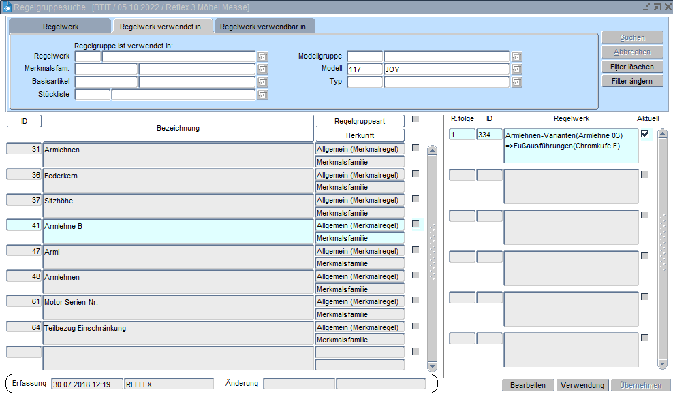This screenshot has height=394, width=673.
Task: Open lookup icon next to Basisartikel field
Action: (x=263, y=82)
